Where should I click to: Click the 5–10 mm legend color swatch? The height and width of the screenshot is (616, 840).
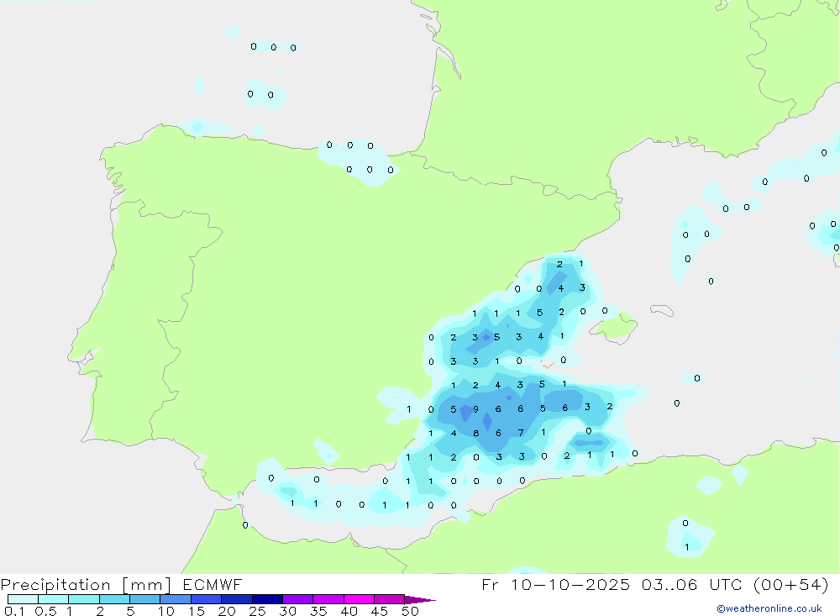click(x=144, y=599)
